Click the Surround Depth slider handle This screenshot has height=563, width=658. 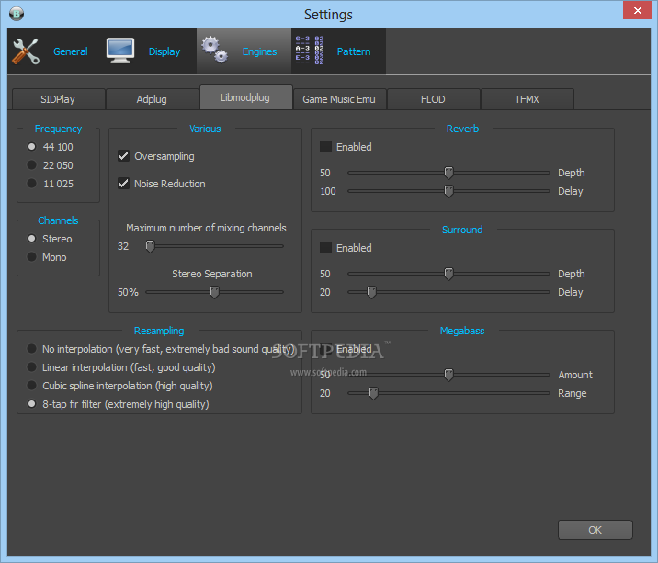coord(448,274)
